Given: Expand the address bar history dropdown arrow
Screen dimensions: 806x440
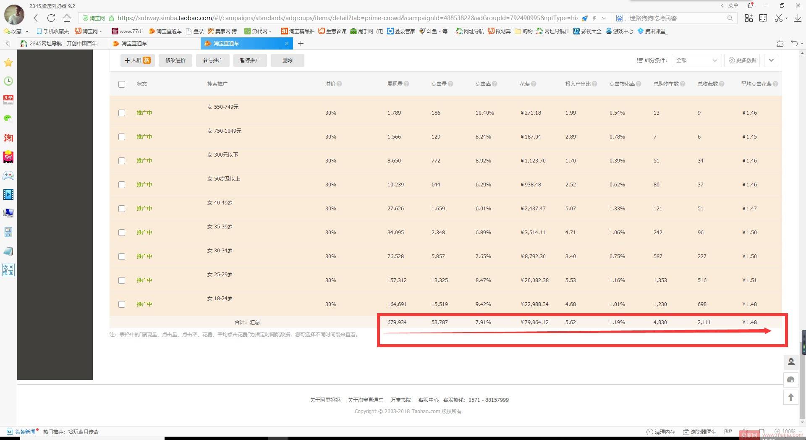Looking at the screenshot, I should (x=604, y=18).
